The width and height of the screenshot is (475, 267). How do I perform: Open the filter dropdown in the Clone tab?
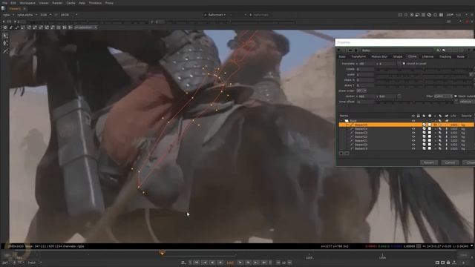click(x=444, y=96)
